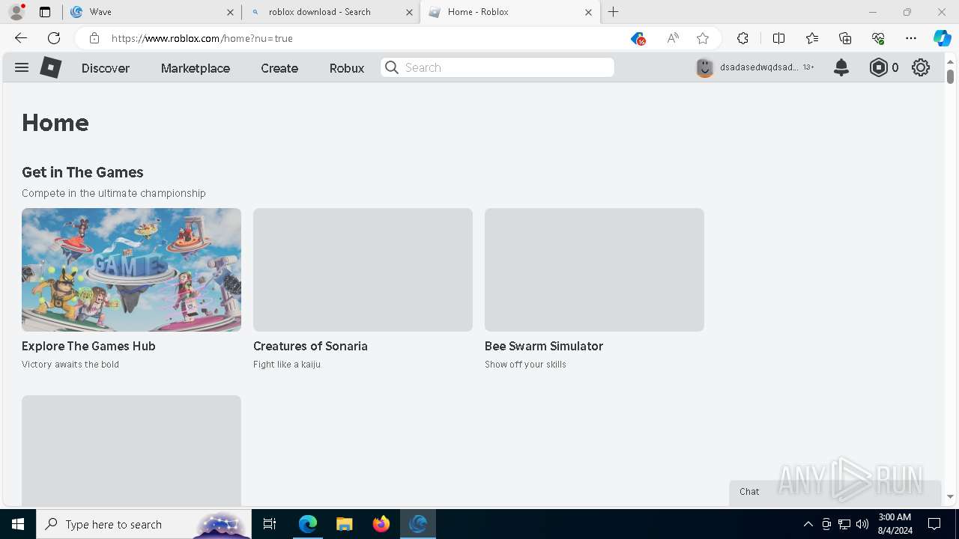
Task: Click the page vertical scrollbar thumb
Action: pos(950,76)
